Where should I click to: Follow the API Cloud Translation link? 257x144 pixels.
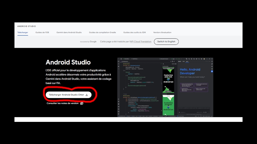(141, 42)
